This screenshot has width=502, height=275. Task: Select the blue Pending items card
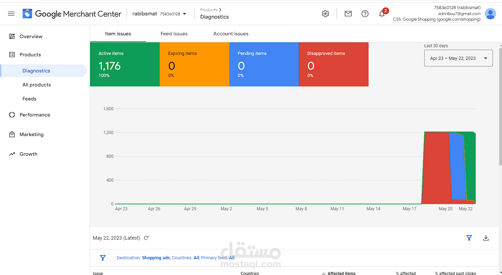pyautogui.click(x=264, y=64)
